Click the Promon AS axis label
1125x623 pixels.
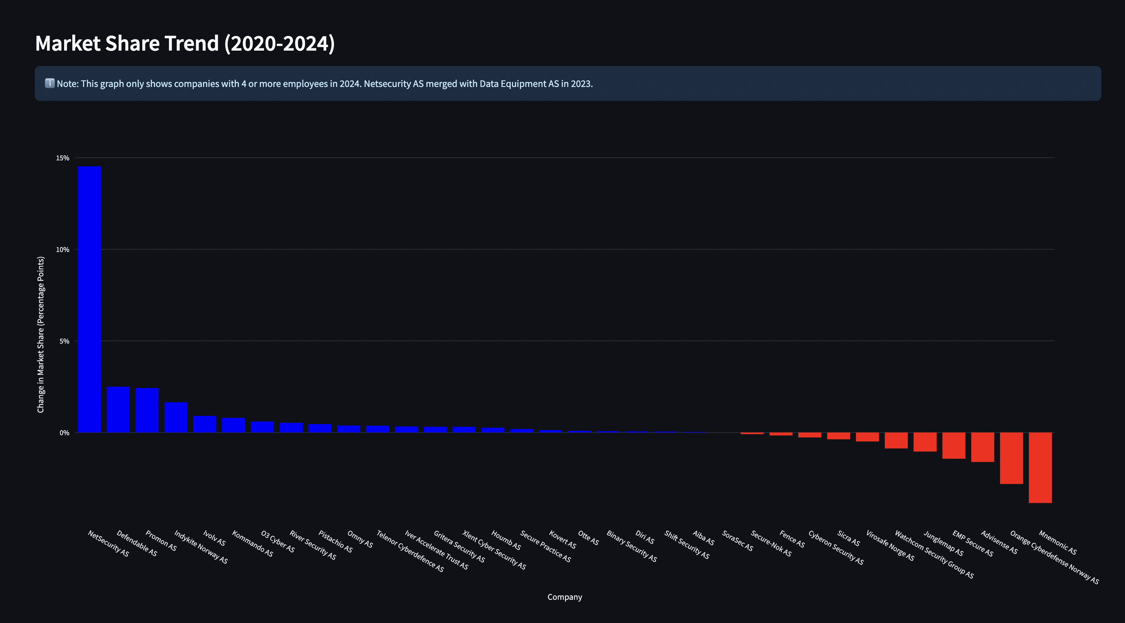(x=161, y=540)
